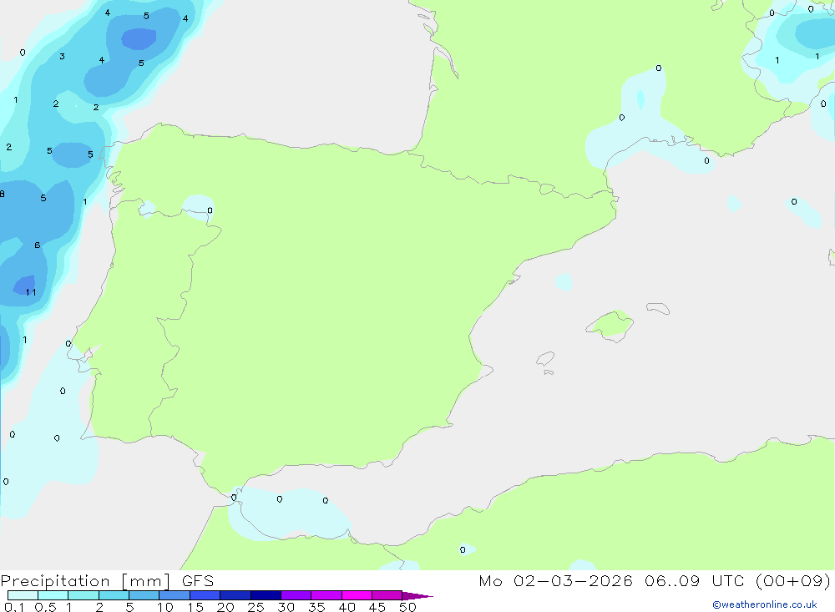Image resolution: width=835 pixels, height=612 pixels.
Task: Click the '45' legend label
Action: click(377, 607)
